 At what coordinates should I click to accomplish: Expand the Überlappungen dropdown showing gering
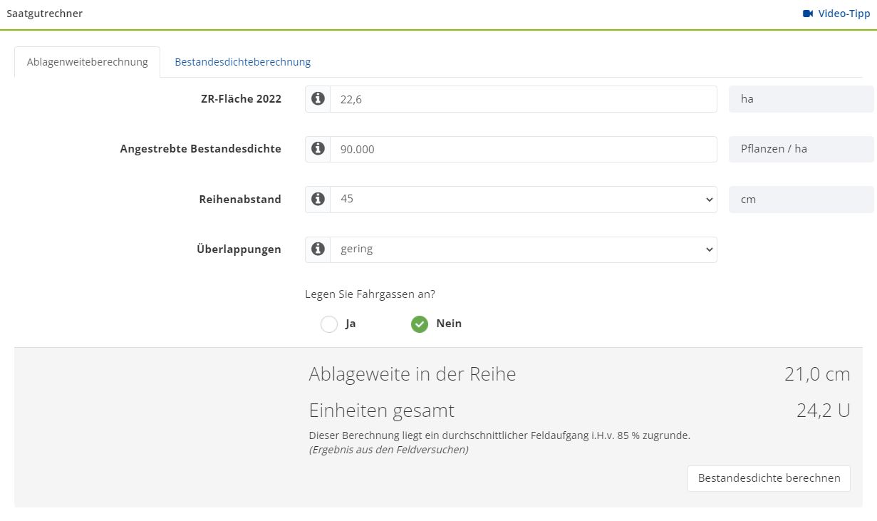pyautogui.click(x=523, y=249)
